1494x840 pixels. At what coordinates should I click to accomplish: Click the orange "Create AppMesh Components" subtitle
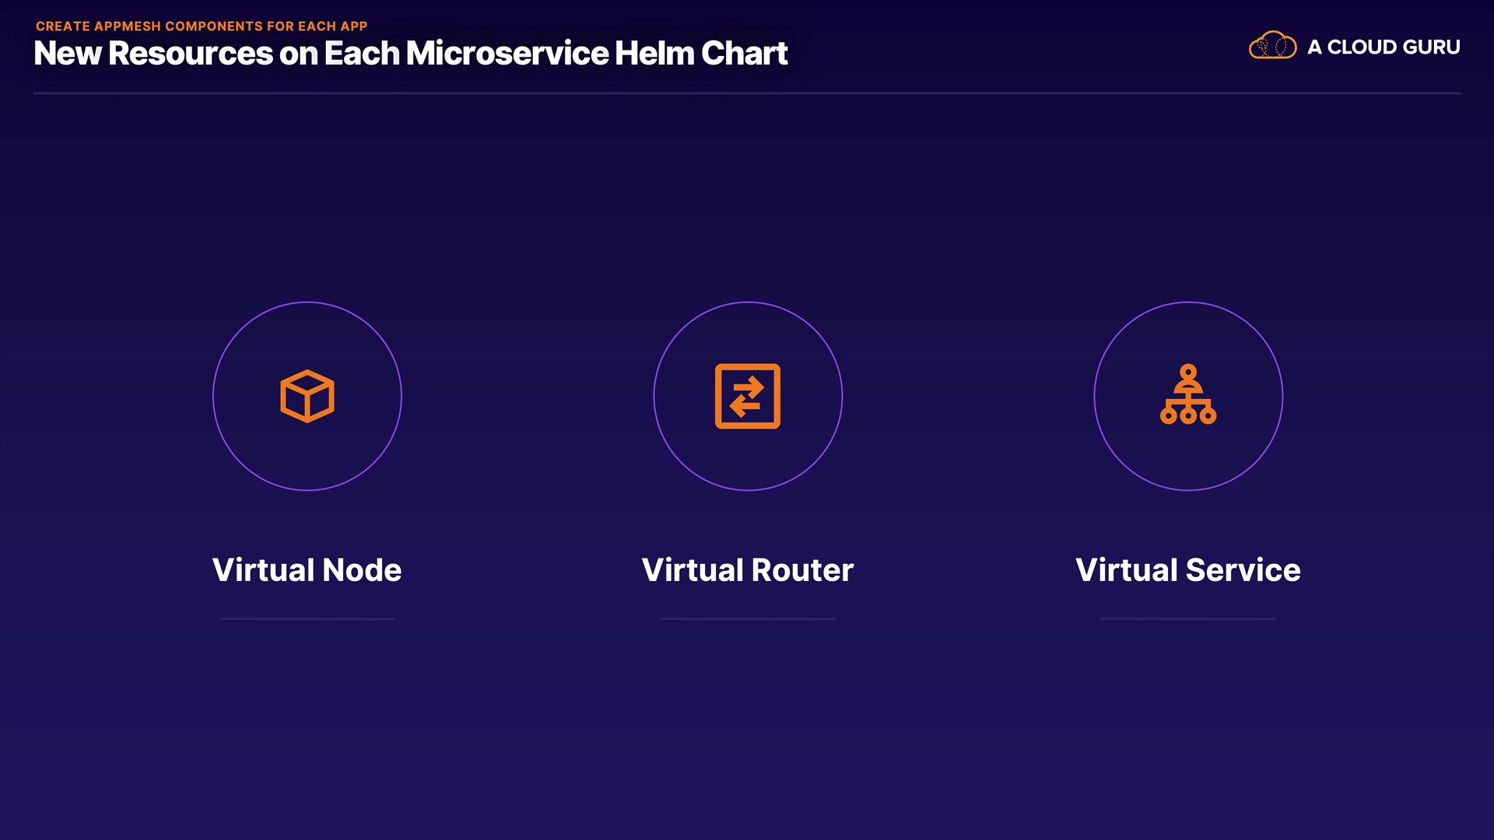202,26
